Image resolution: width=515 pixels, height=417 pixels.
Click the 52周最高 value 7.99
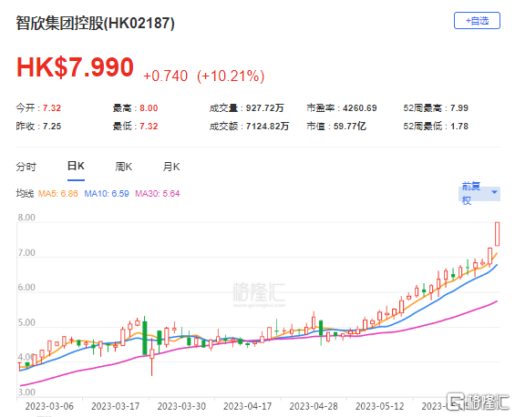[459, 108]
